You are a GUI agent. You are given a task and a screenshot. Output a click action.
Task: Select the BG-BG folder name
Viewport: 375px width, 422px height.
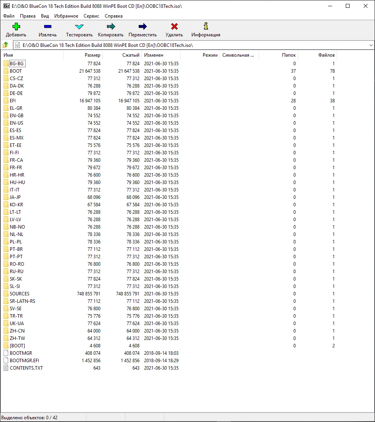[x=17, y=64]
